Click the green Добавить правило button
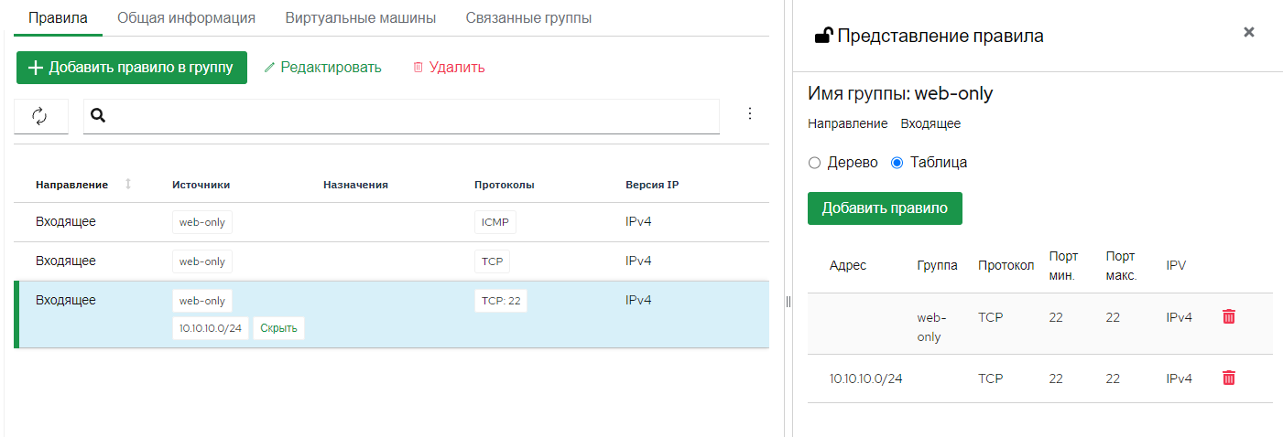 click(x=885, y=208)
